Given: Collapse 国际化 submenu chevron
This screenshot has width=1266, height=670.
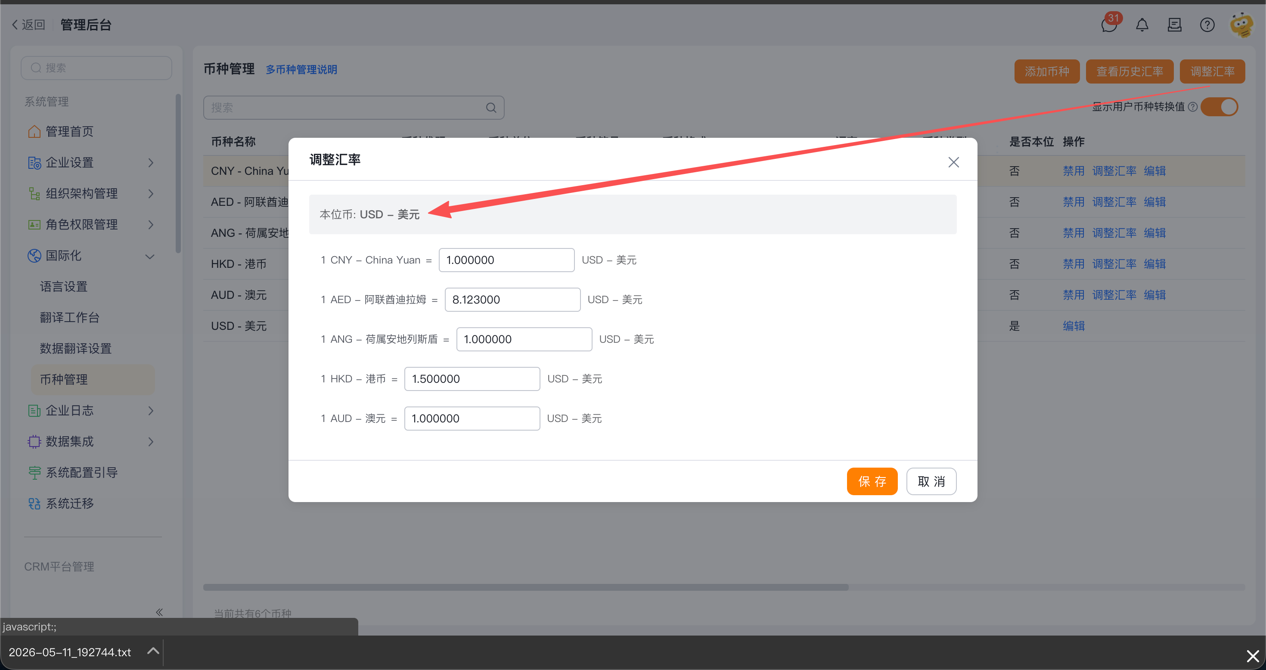Looking at the screenshot, I should [150, 256].
